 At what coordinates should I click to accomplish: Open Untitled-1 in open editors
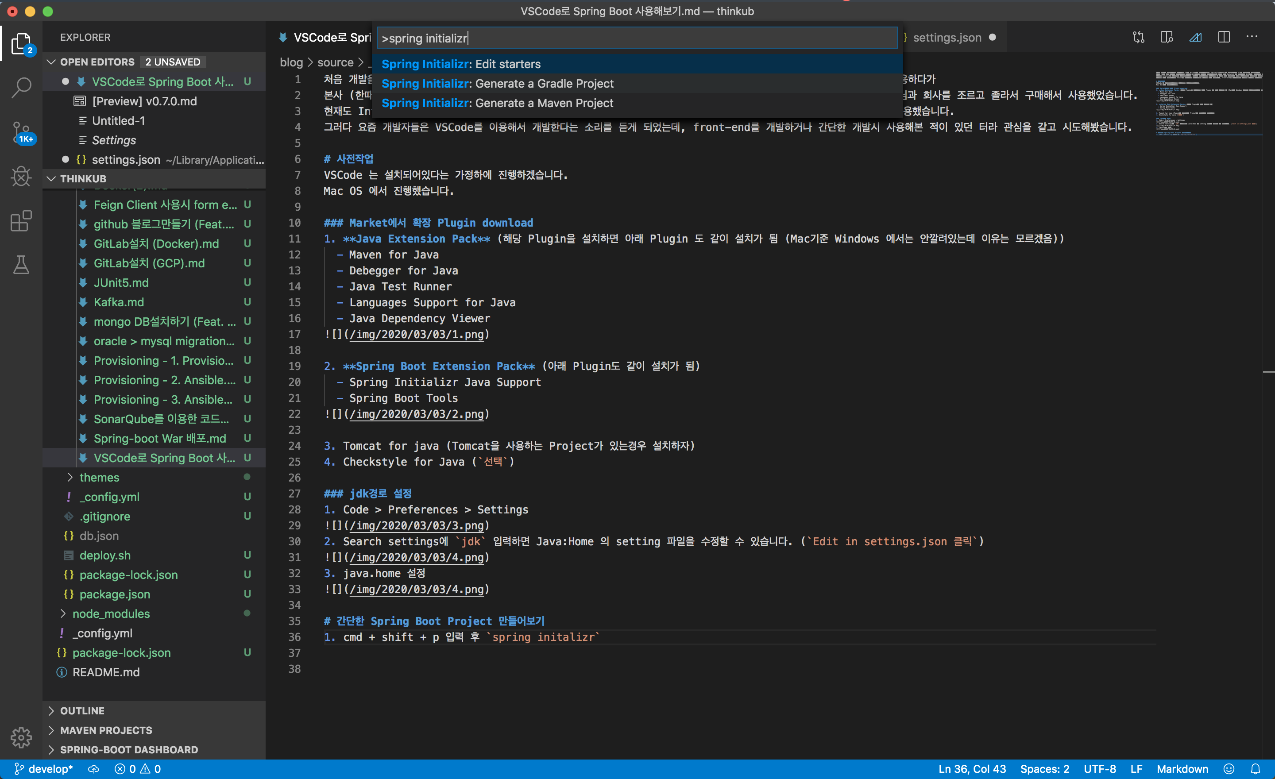tap(154, 120)
